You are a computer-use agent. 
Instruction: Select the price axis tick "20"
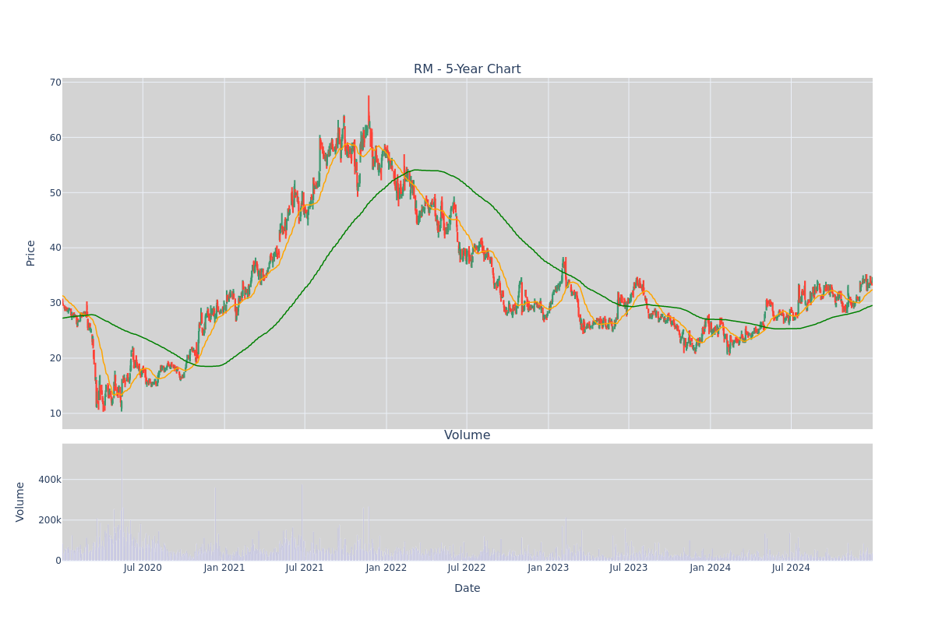coord(55,358)
